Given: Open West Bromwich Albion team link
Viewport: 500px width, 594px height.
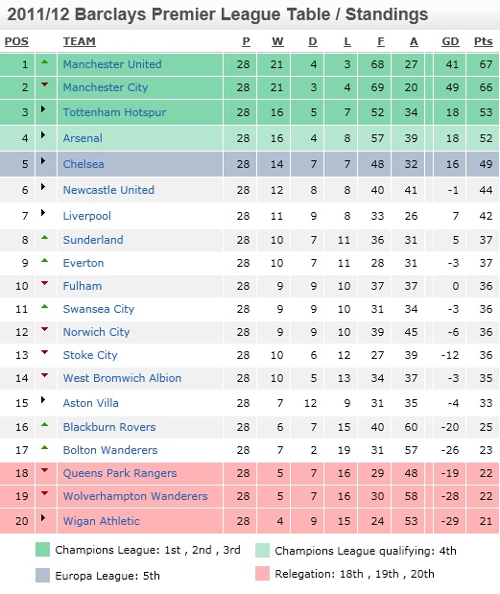Looking at the screenshot, I should (122, 378).
